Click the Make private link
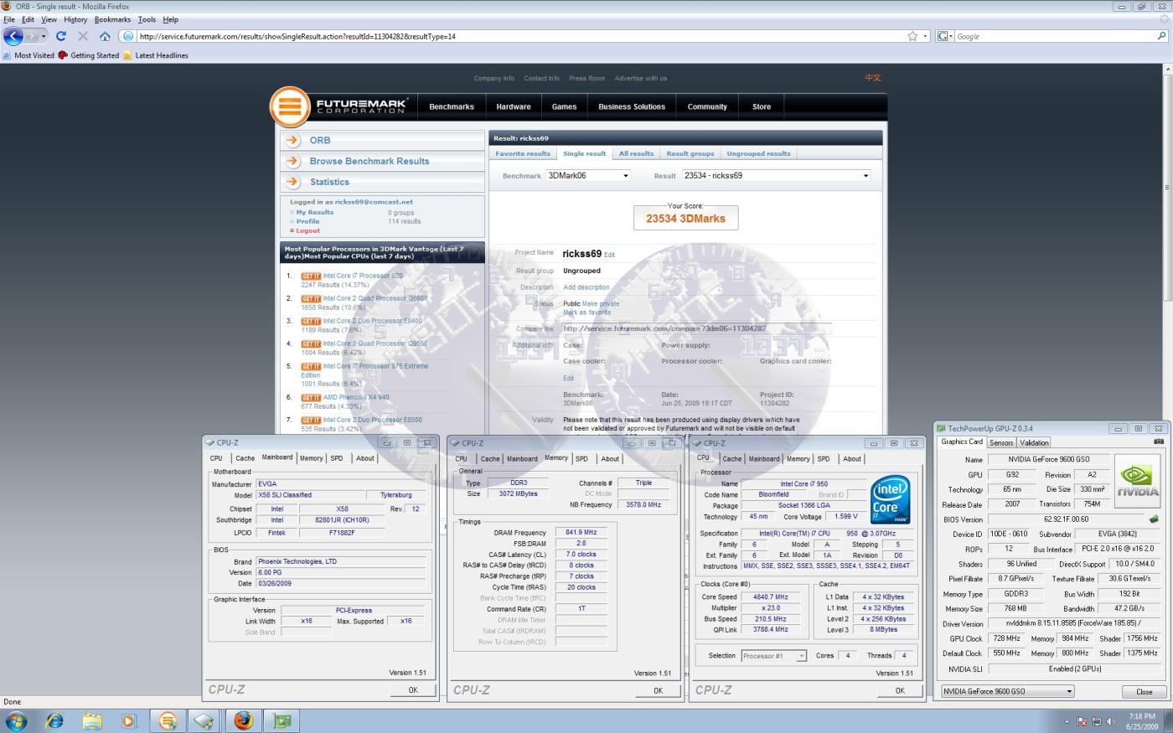This screenshot has width=1173, height=733. click(601, 304)
